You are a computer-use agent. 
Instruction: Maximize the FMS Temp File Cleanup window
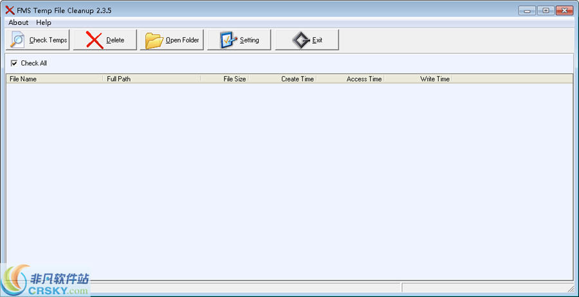[546, 11]
